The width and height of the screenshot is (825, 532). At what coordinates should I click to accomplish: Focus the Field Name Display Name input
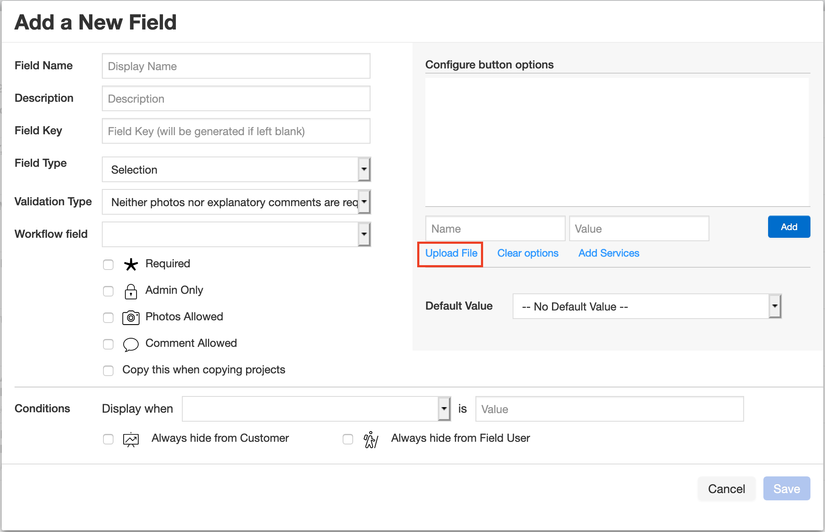pos(236,66)
